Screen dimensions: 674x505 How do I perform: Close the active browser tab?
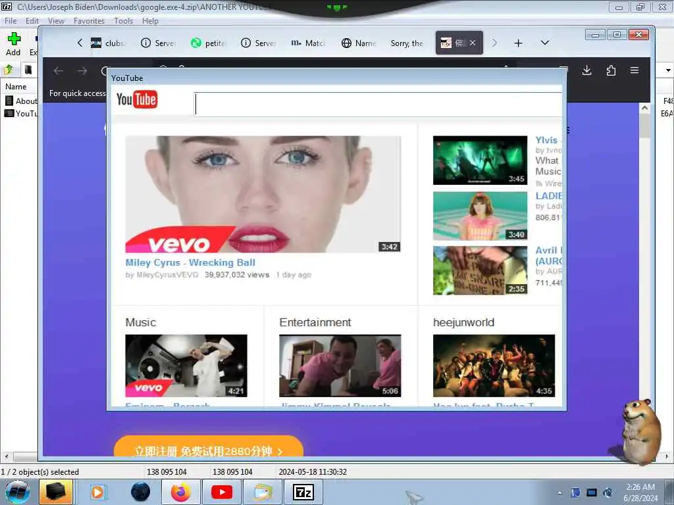coord(473,43)
